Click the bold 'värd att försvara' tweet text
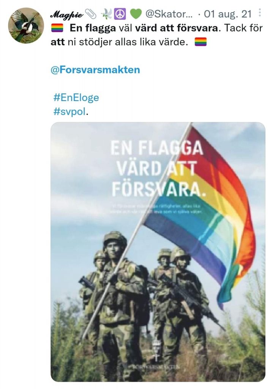Image resolution: width=273 pixels, height=389 pixels. (x=176, y=28)
